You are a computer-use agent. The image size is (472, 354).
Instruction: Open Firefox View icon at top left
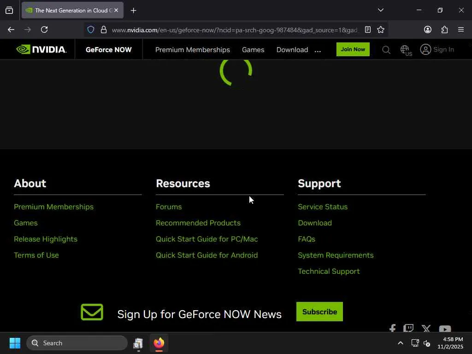(9, 11)
